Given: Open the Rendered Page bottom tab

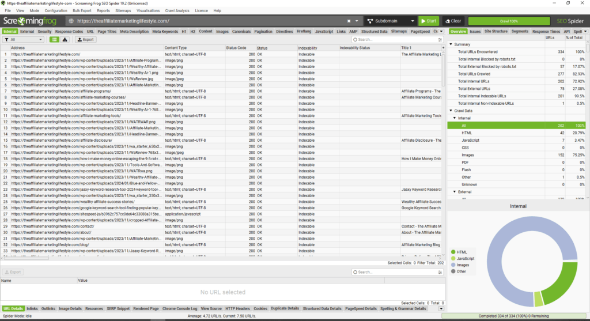Looking at the screenshot, I should tap(146, 308).
